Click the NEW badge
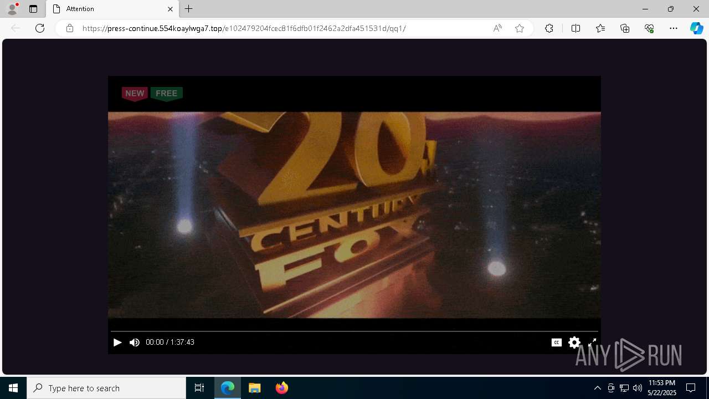The image size is (709, 399). 135,94
